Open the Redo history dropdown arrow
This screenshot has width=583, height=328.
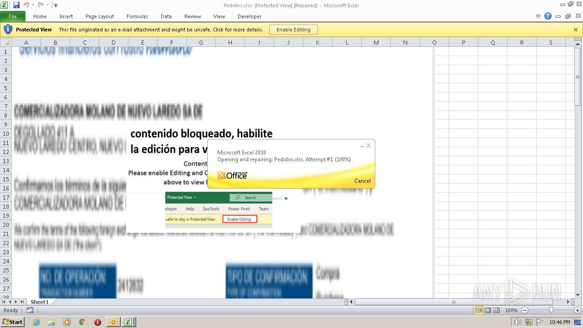pos(47,5)
